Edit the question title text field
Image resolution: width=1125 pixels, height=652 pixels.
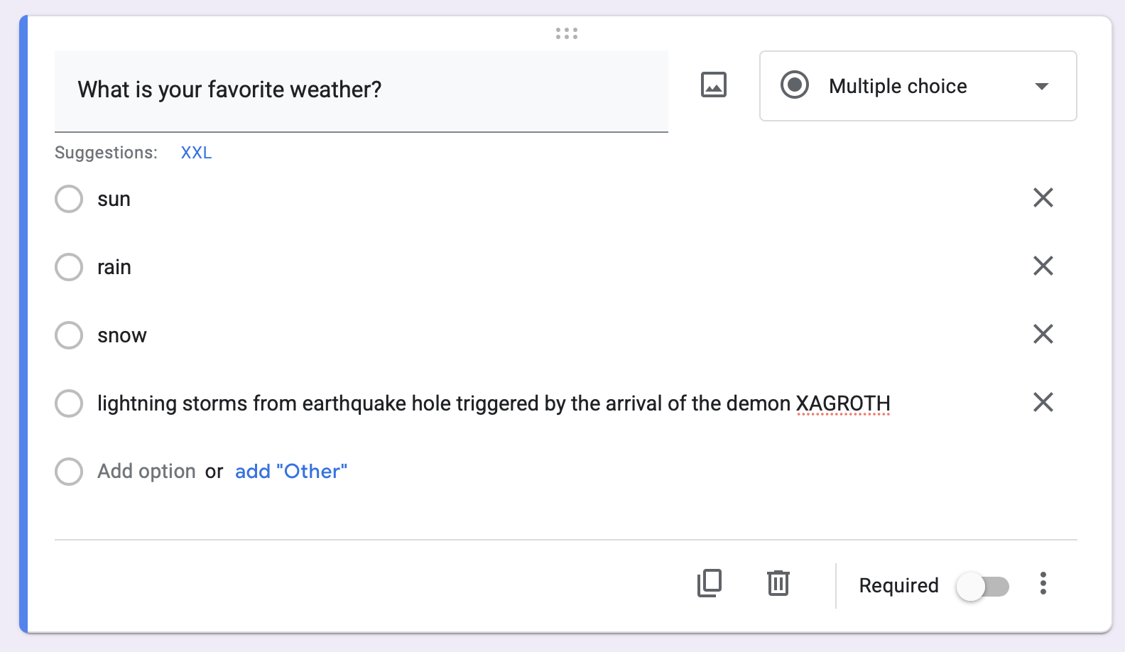pyautogui.click(x=361, y=90)
